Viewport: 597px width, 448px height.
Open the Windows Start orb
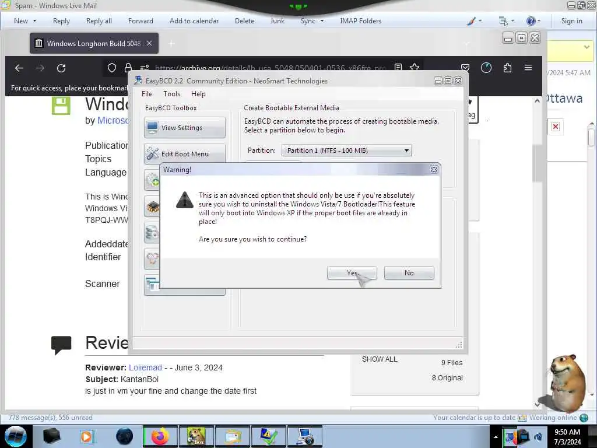point(16,436)
